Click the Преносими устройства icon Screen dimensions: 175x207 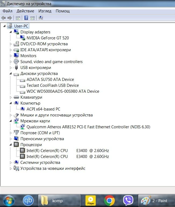(x=16, y=139)
